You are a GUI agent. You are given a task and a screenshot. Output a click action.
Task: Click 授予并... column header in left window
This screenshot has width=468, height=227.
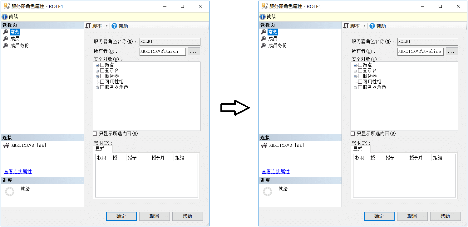[x=162, y=158]
